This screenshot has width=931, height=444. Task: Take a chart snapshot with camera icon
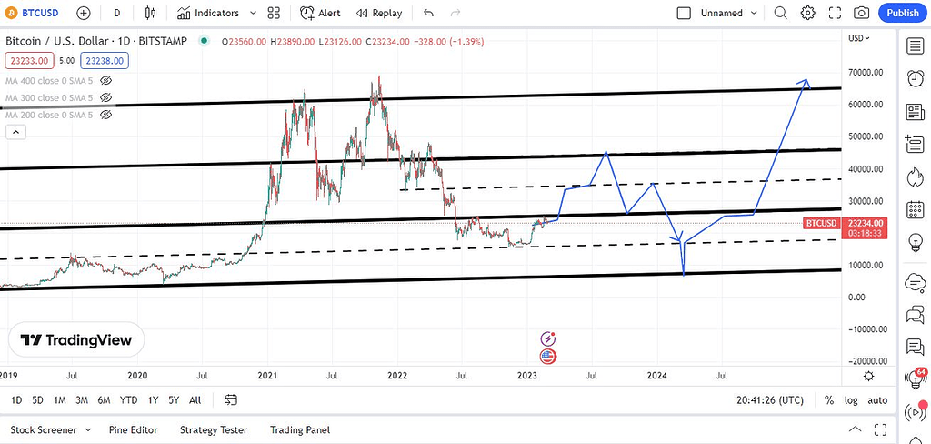click(861, 13)
